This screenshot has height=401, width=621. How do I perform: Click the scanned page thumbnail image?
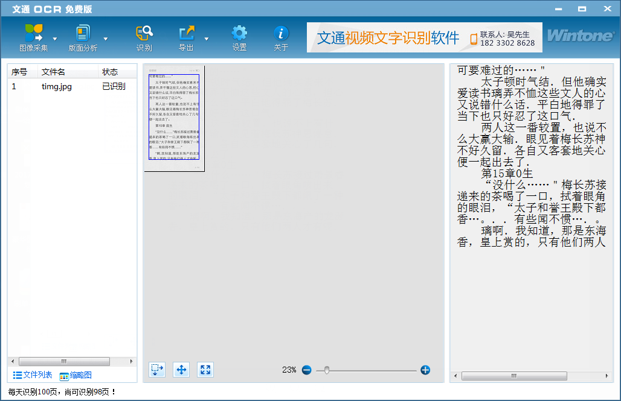(x=174, y=118)
